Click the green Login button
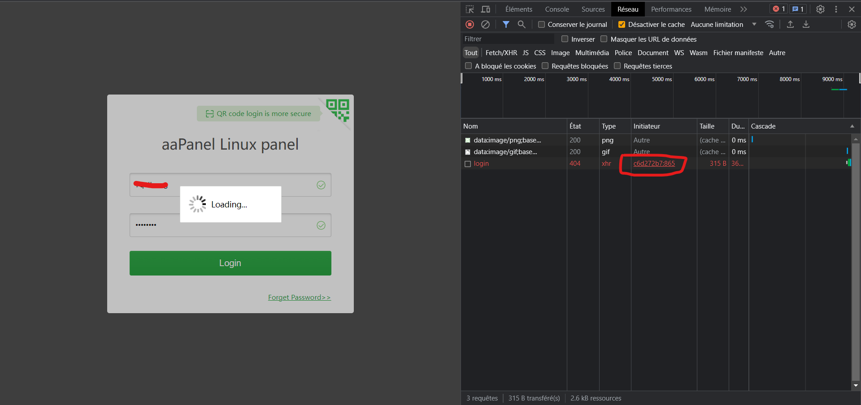This screenshot has width=861, height=405. coord(230,263)
